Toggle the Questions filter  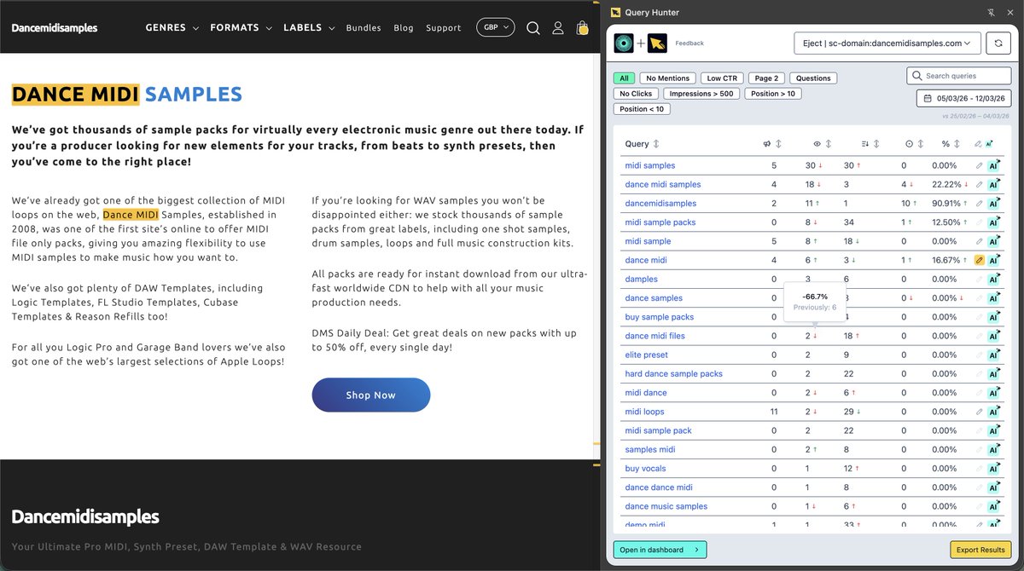pyautogui.click(x=813, y=78)
